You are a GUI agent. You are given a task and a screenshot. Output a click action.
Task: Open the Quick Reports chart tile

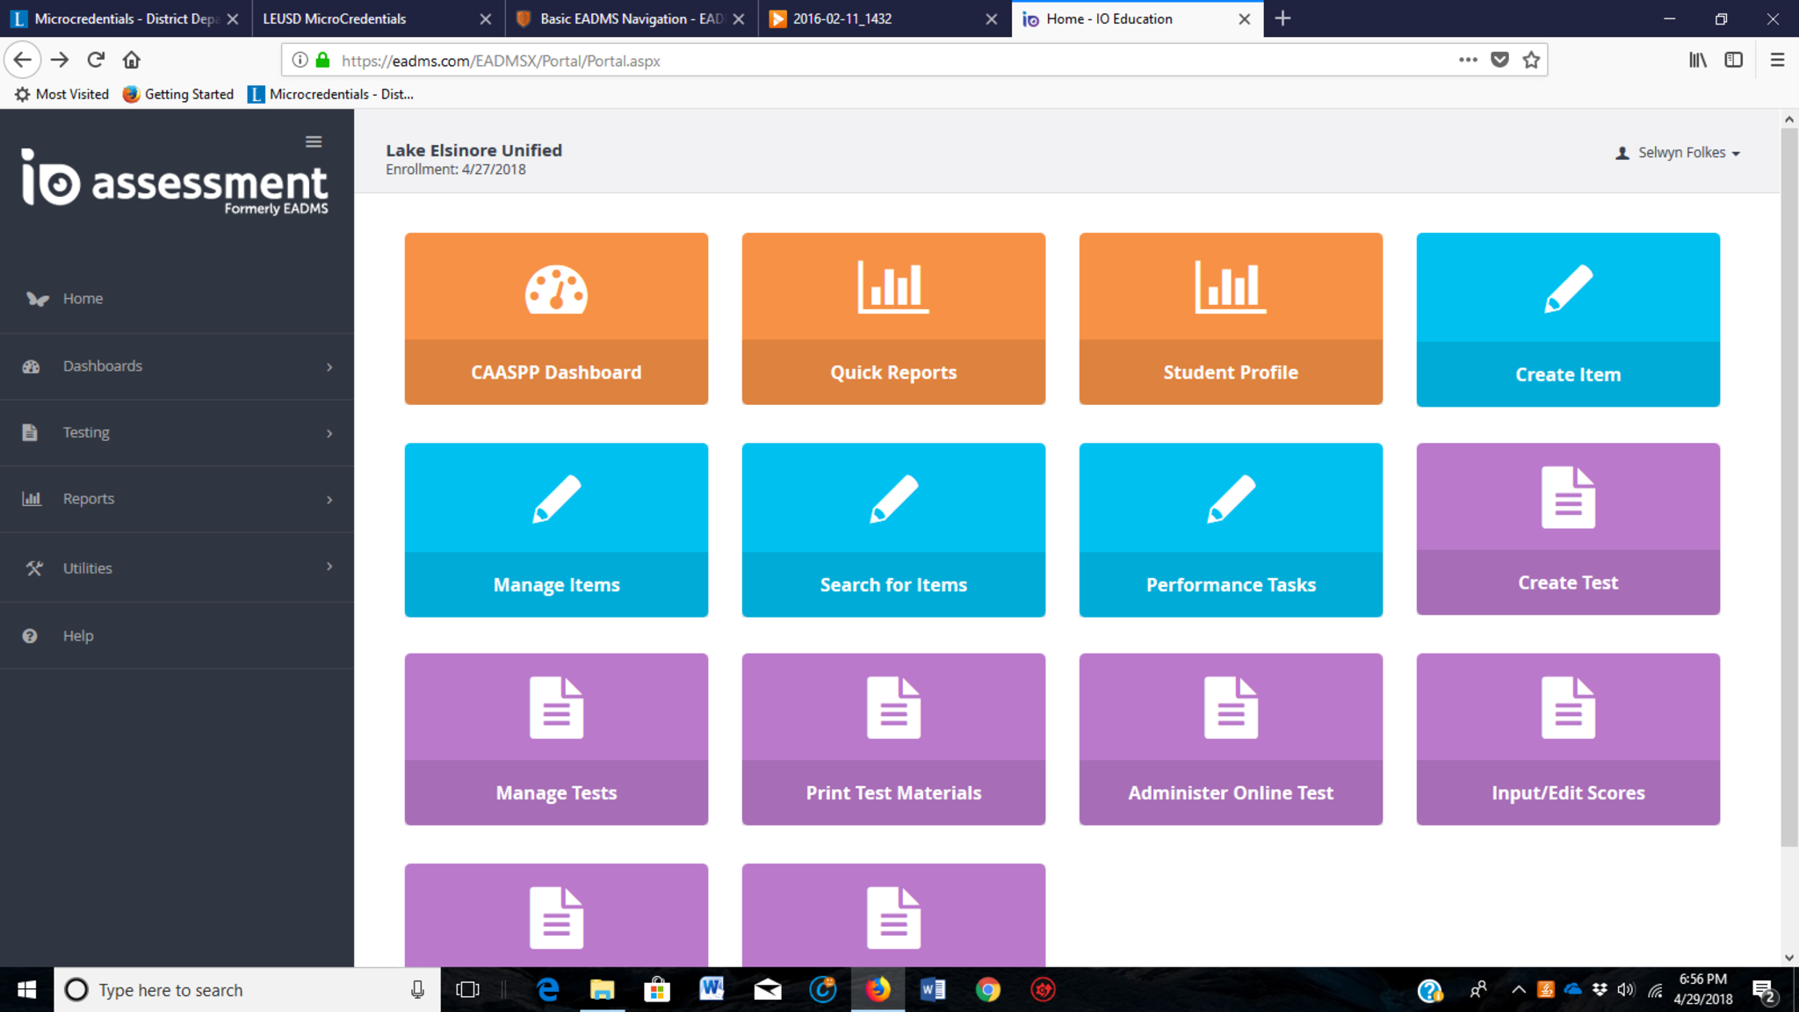893,318
